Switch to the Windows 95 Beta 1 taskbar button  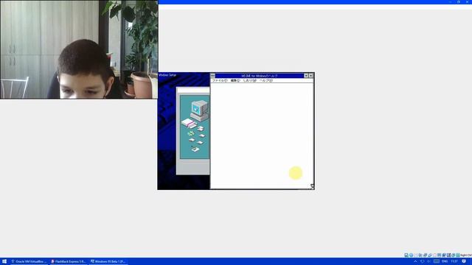pyautogui.click(x=108, y=261)
